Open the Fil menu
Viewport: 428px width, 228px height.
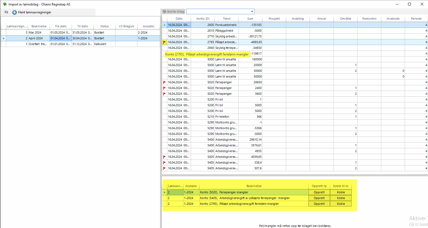click(x=6, y=12)
